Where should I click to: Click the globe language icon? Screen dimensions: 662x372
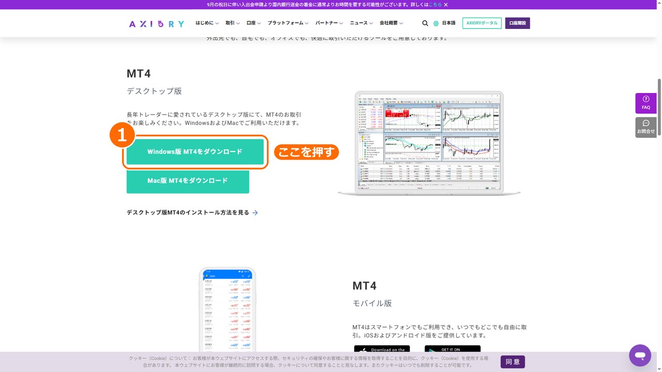tap(436, 23)
